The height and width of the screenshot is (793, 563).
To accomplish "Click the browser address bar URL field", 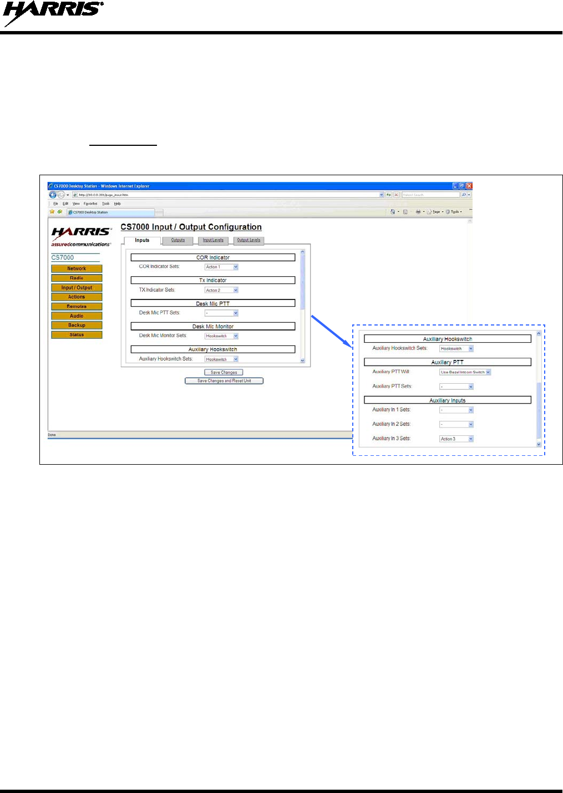I will pos(228,195).
